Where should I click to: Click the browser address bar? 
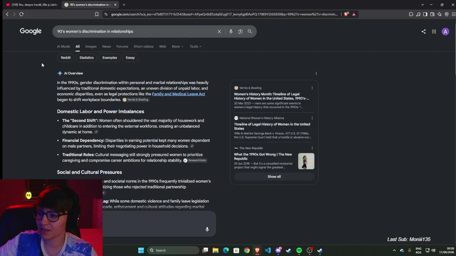[224, 14]
